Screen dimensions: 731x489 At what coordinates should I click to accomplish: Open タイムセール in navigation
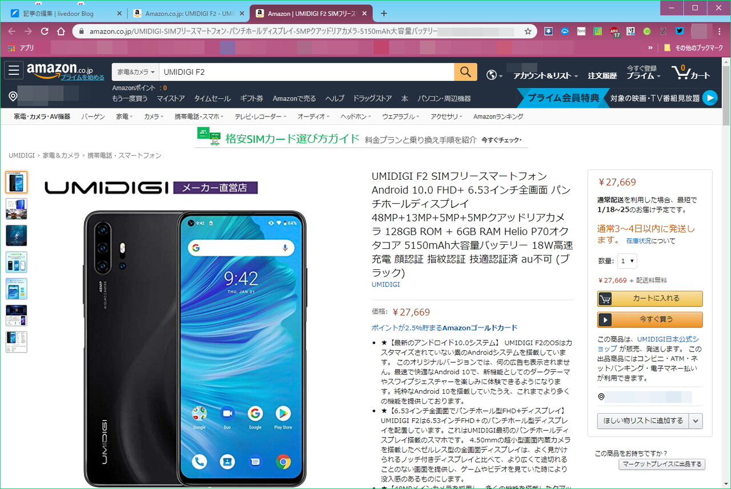[212, 98]
